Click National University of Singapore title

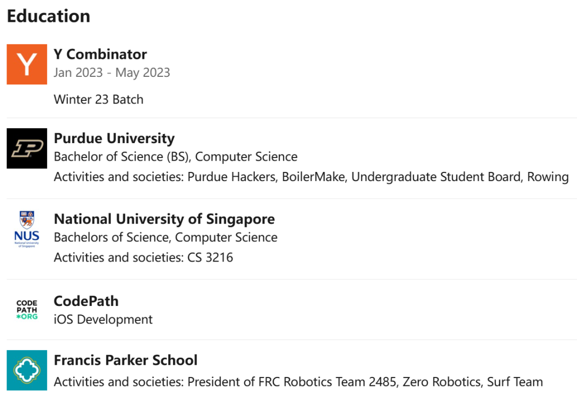click(164, 219)
